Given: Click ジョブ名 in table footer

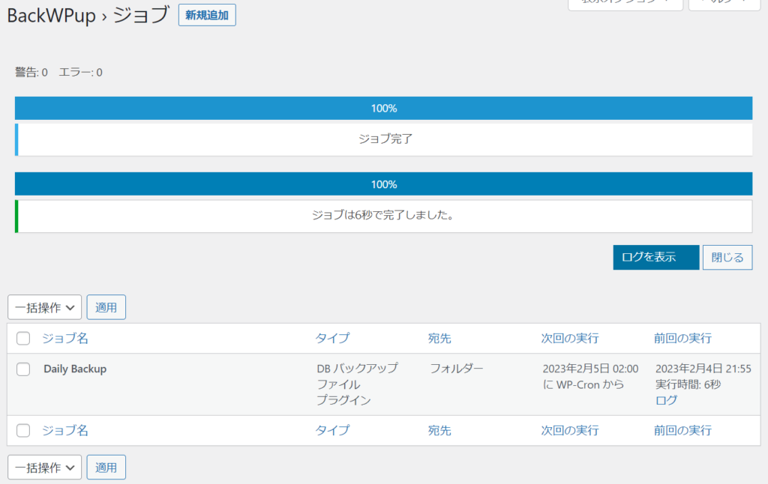Looking at the screenshot, I should pos(65,431).
